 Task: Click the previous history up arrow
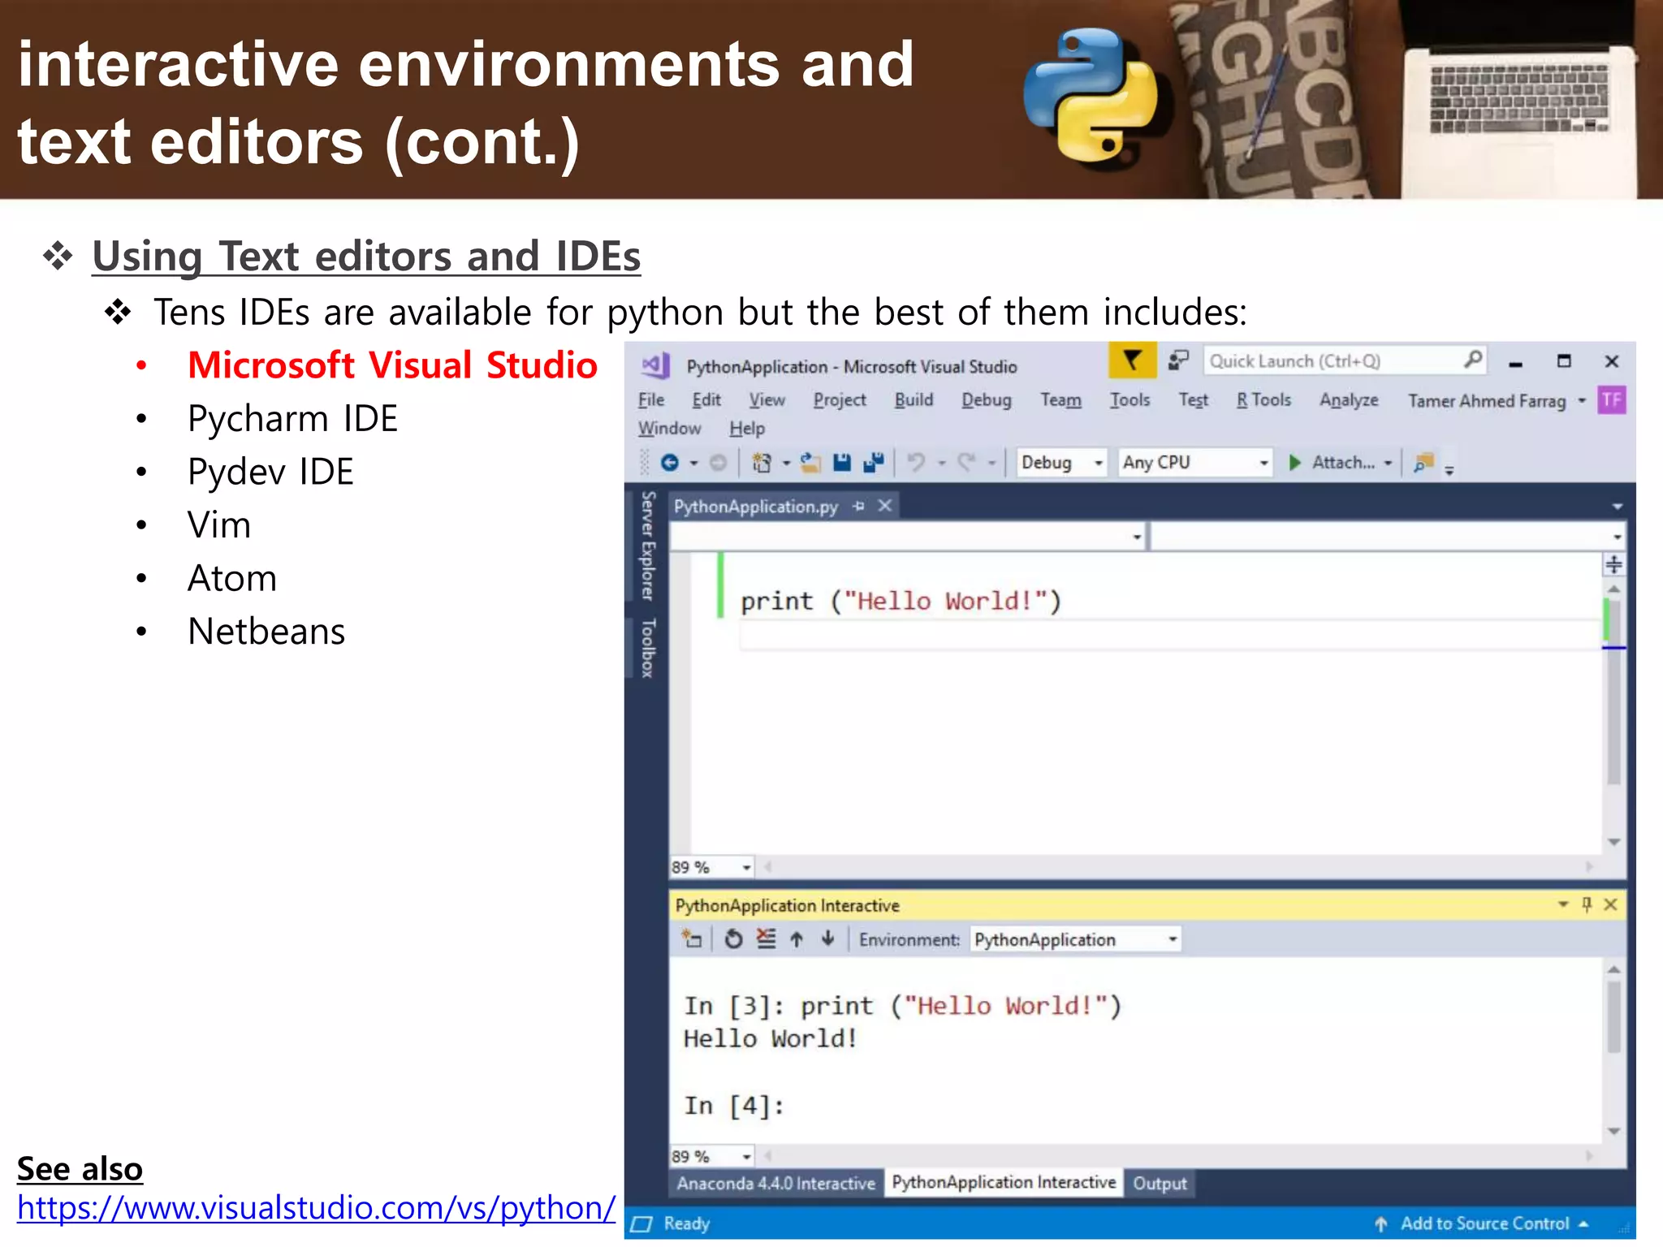coord(797,939)
